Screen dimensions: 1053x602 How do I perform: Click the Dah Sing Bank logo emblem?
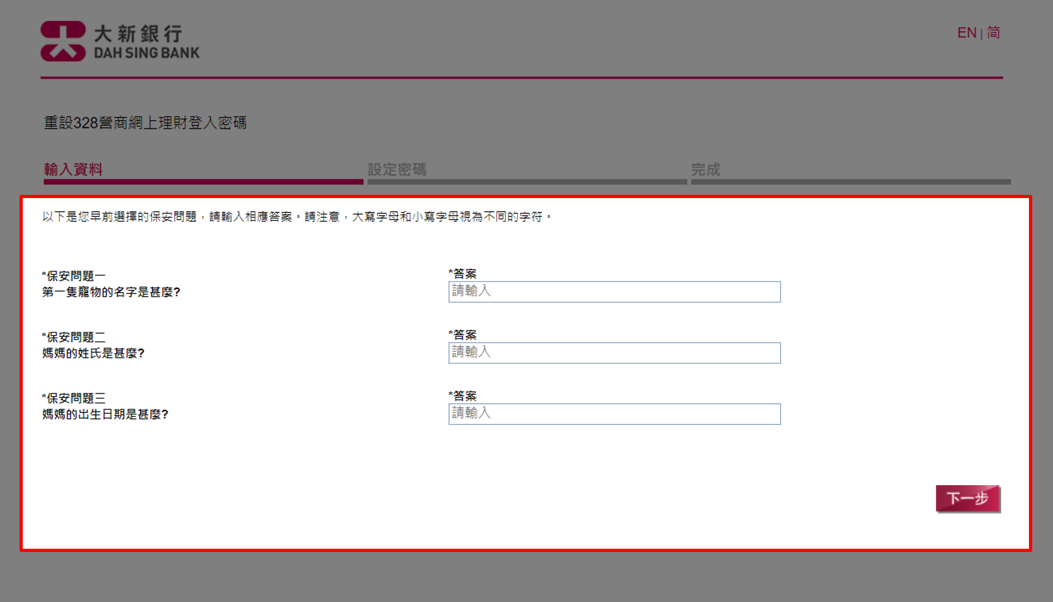[x=63, y=41]
